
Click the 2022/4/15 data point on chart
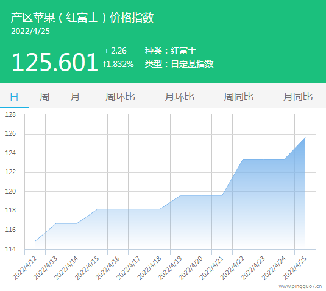(x=97, y=209)
